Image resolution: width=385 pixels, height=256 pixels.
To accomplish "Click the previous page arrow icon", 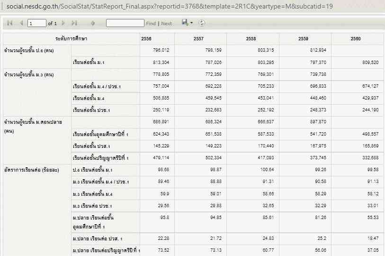I will 21,23.
